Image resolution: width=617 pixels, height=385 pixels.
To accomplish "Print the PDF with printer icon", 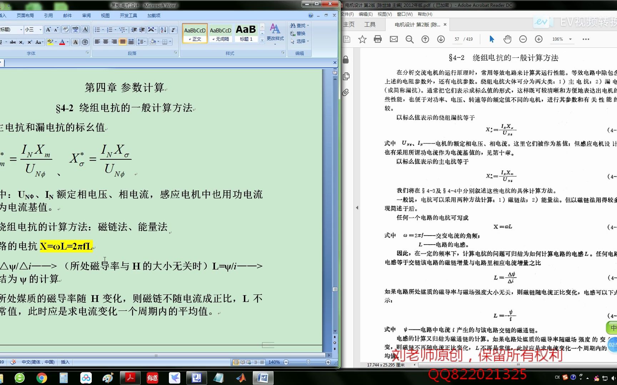I will [378, 39].
